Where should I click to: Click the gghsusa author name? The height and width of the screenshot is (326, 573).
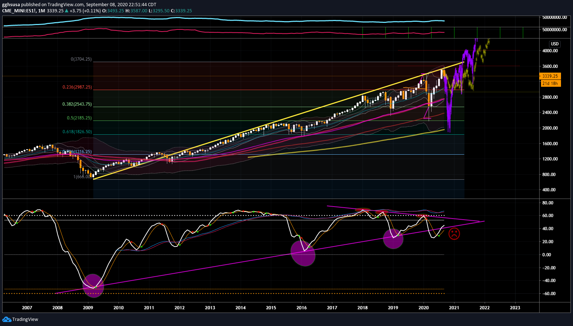(11, 5)
